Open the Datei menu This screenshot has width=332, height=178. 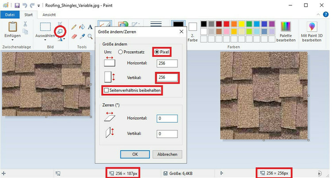point(10,15)
